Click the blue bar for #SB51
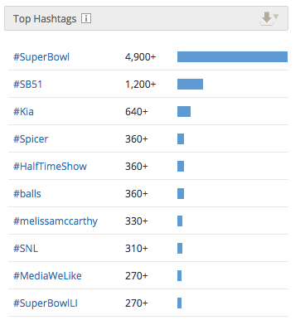The height and width of the screenshot is (325, 305). coord(190,84)
